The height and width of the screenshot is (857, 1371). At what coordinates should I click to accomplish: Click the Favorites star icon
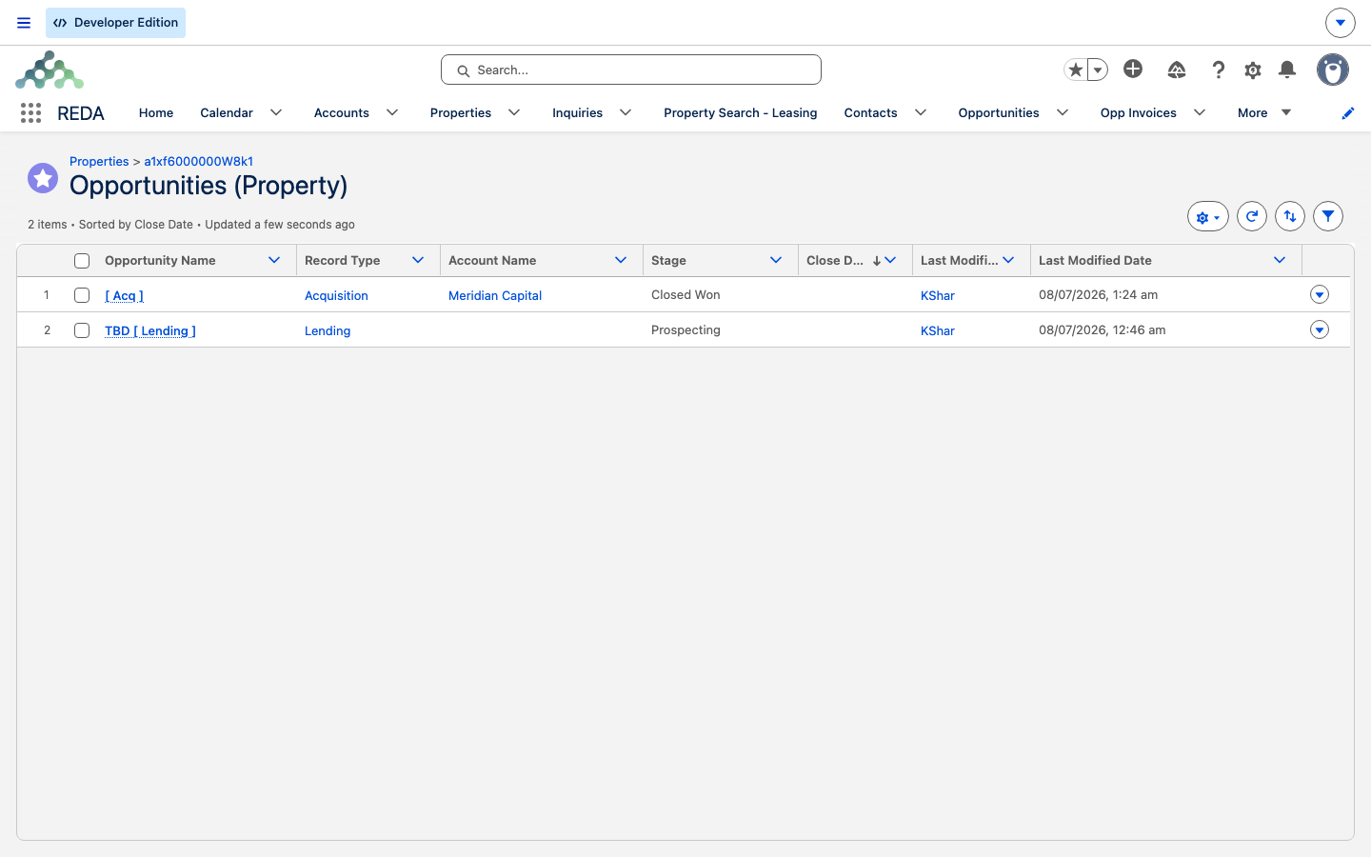pyautogui.click(x=1076, y=70)
